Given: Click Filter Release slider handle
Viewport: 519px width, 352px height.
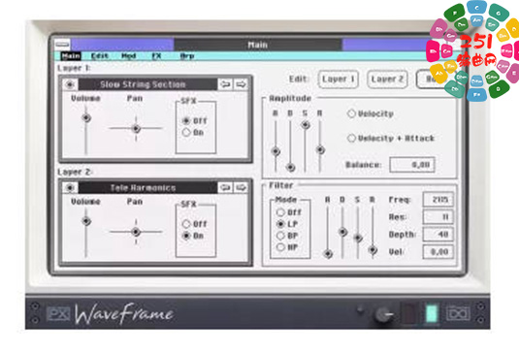Looking at the screenshot, I should point(373,250).
